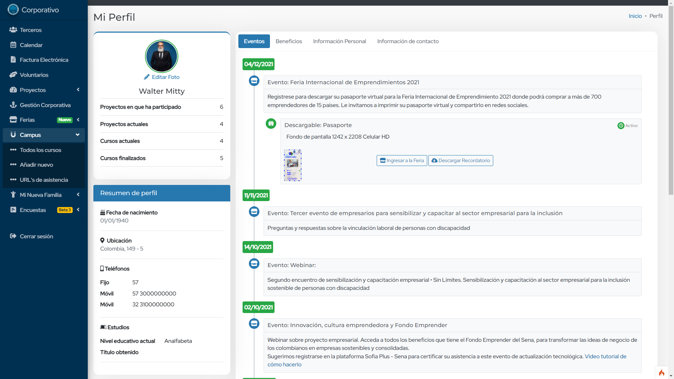Click the green gift icon next to Pasaporte
This screenshot has width=674, height=379.
pos(271,124)
